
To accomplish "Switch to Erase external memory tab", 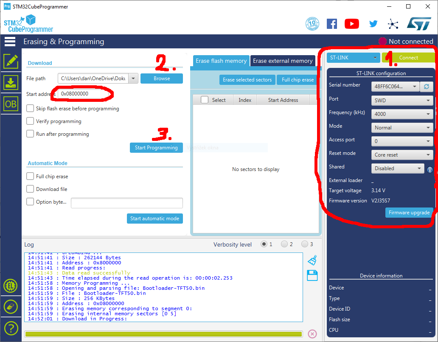I will coord(283,61).
